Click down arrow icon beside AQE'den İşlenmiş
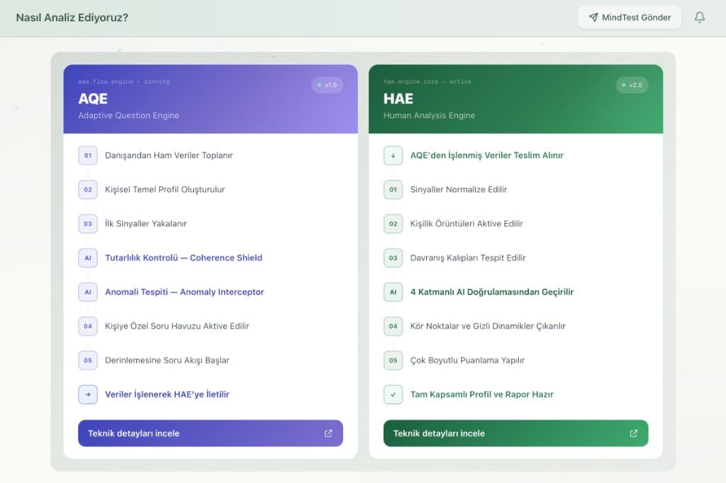The width and height of the screenshot is (726, 483). tap(393, 155)
